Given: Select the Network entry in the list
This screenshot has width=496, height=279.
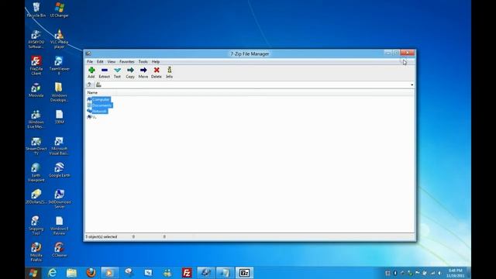Looking at the screenshot, I should [x=98, y=111].
